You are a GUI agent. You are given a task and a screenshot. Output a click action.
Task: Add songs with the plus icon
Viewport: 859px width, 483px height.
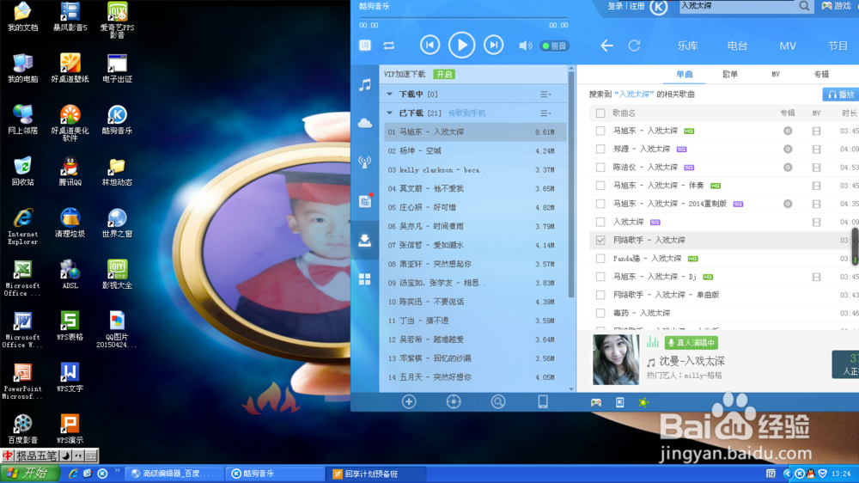click(x=409, y=402)
